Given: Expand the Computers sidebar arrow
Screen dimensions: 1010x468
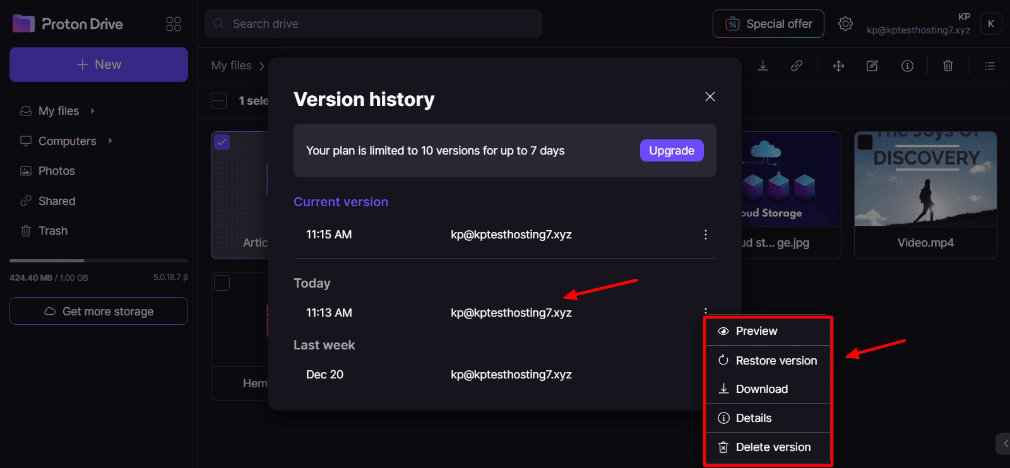Looking at the screenshot, I should pyautogui.click(x=110, y=141).
